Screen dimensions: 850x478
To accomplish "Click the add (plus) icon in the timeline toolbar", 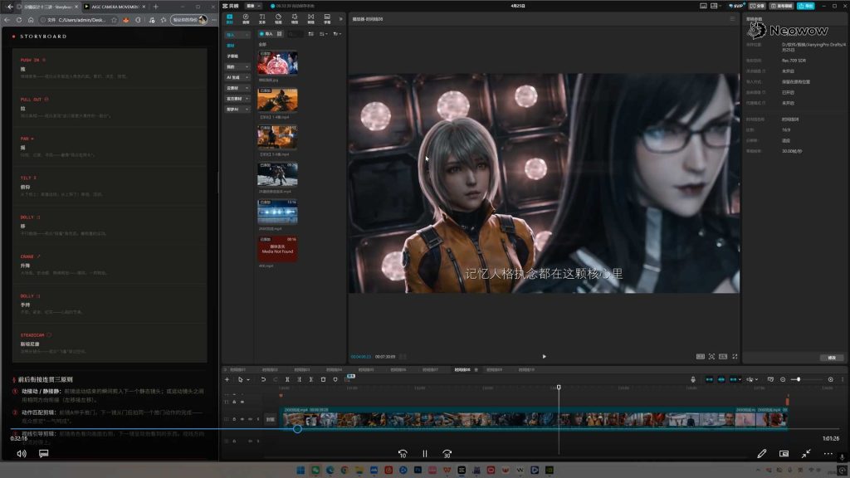I will (227, 379).
